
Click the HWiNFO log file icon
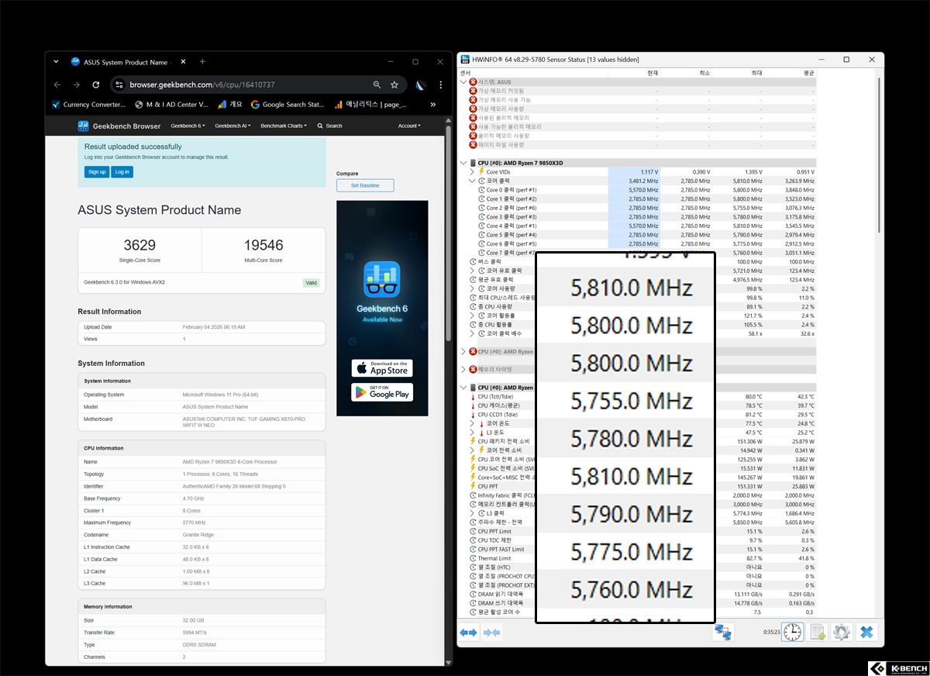click(x=817, y=633)
